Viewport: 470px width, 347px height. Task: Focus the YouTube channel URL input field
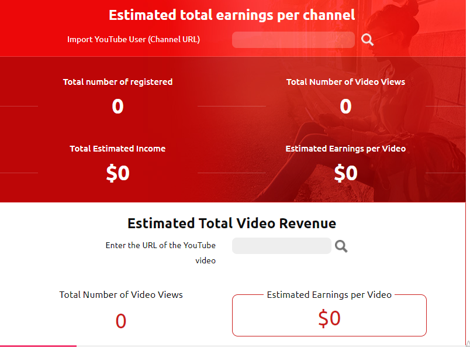(x=293, y=40)
